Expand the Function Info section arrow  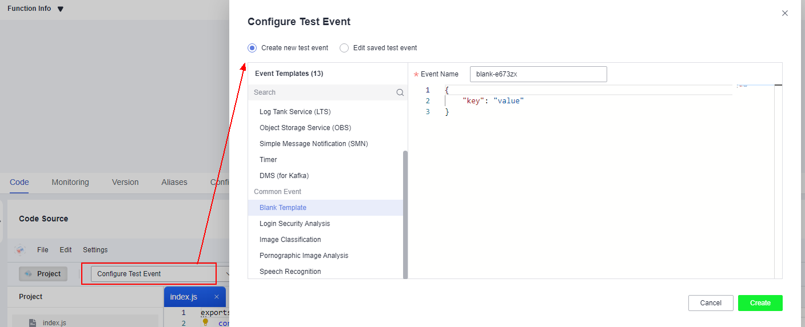pyautogui.click(x=61, y=9)
